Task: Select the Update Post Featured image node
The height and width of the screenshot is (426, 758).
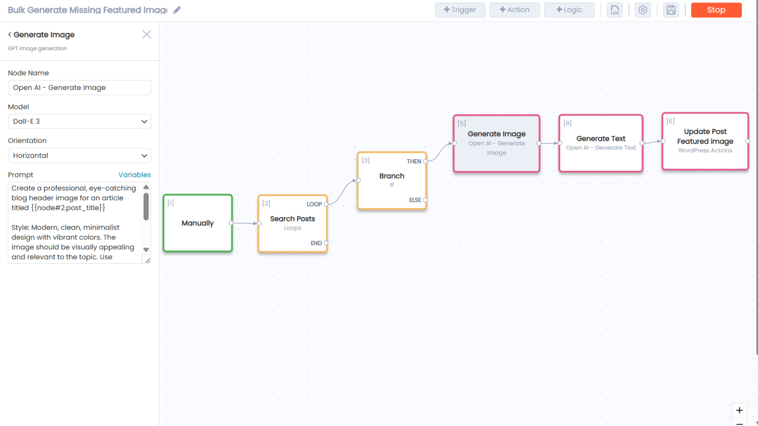Action: point(705,141)
